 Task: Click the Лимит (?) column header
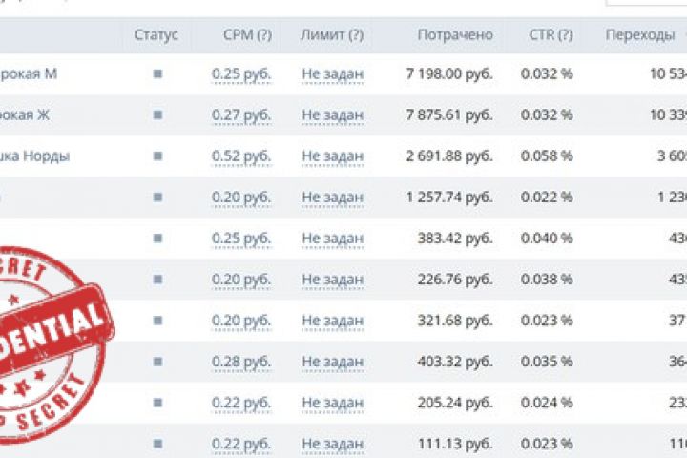click(x=331, y=35)
